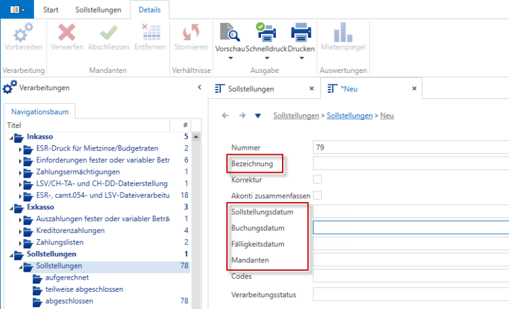Close the *Neu document tab

[414, 88]
